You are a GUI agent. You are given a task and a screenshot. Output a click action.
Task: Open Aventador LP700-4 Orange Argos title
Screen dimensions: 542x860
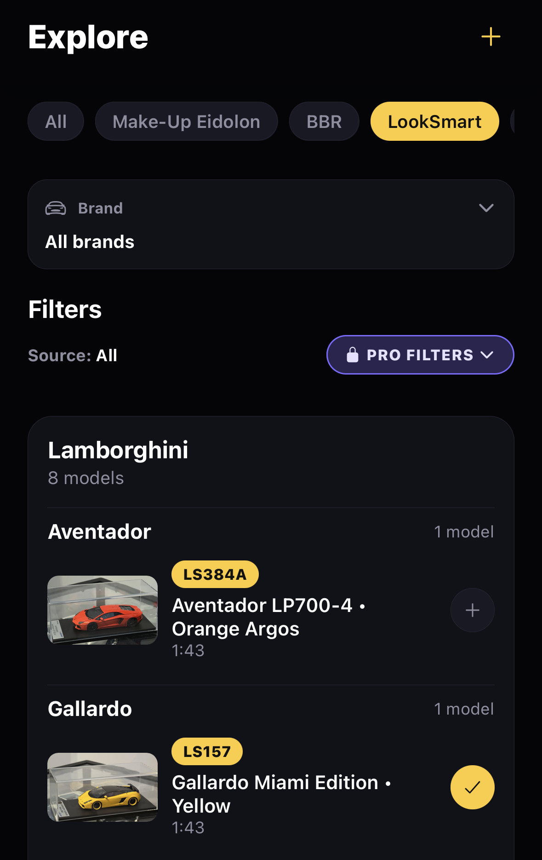coord(268,617)
